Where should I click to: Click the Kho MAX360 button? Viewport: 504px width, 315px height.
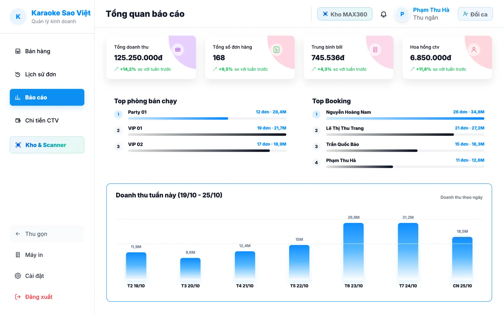tap(345, 14)
